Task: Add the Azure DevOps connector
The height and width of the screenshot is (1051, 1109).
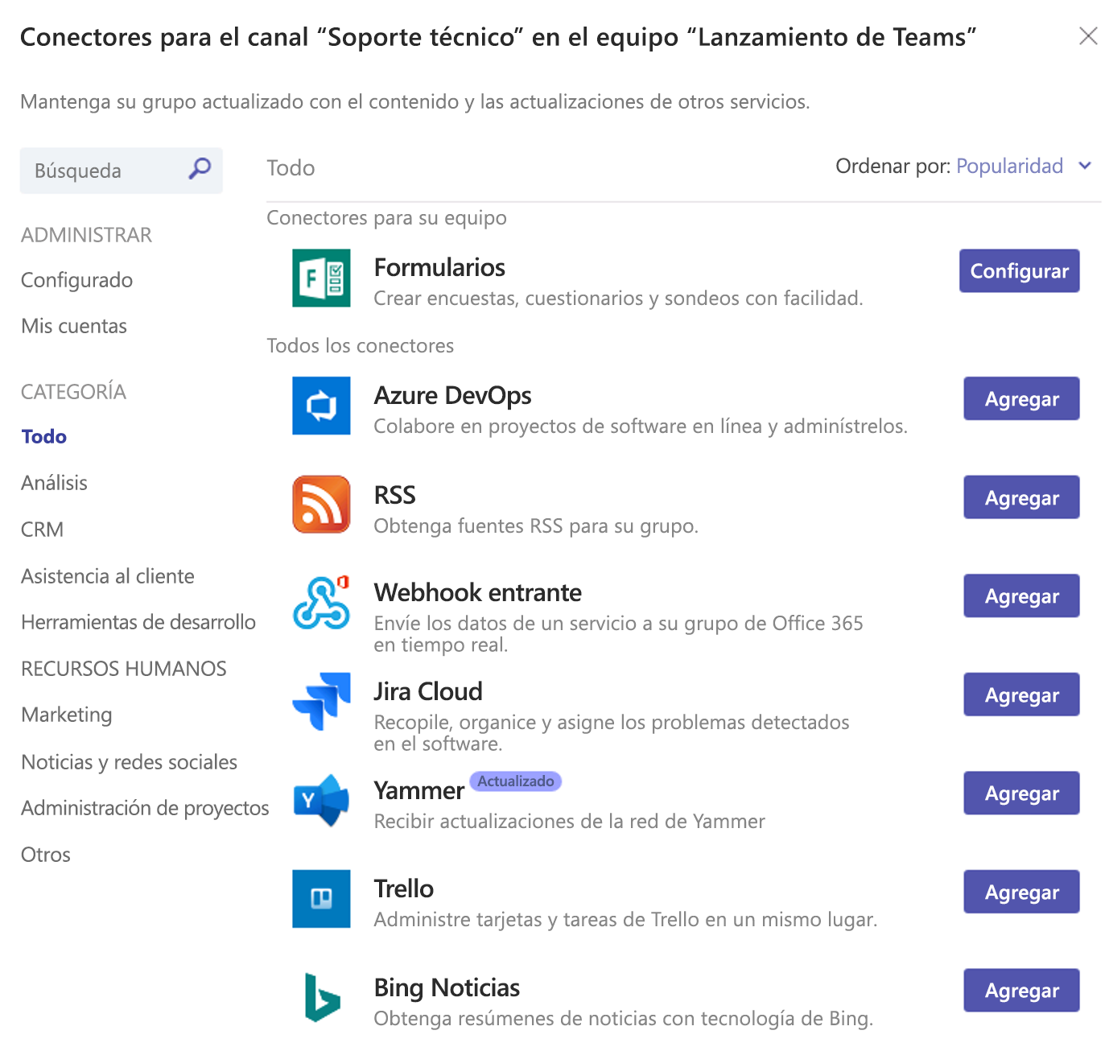Action: (1021, 398)
